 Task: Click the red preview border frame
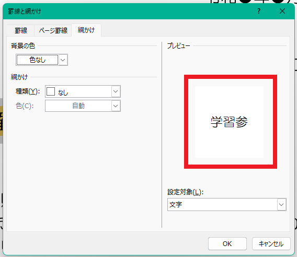click(231, 77)
